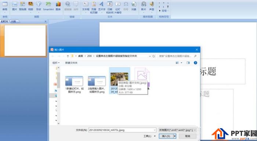Screen dimensions: 257x141
Task: Open the file type filter dropdown
Action: pos(177,130)
